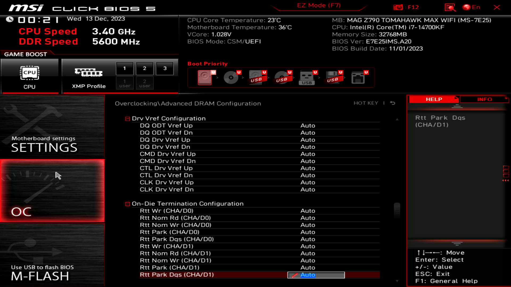This screenshot has width=511, height=287.
Task: Select the USB hard disk boot device
Action: (x=256, y=77)
